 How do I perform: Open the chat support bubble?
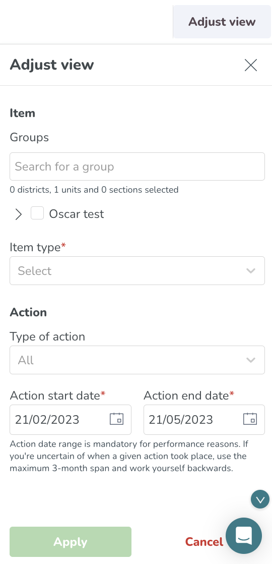tap(244, 536)
